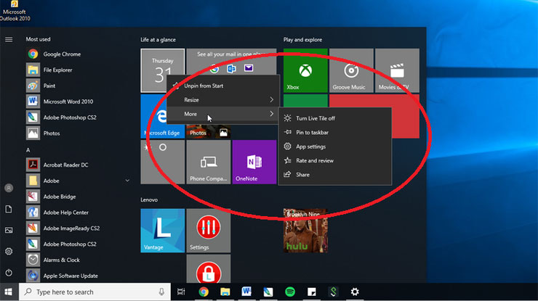The height and width of the screenshot is (301, 538).
Task: Expand the Start menu hamburger navigation
Action: click(9, 40)
